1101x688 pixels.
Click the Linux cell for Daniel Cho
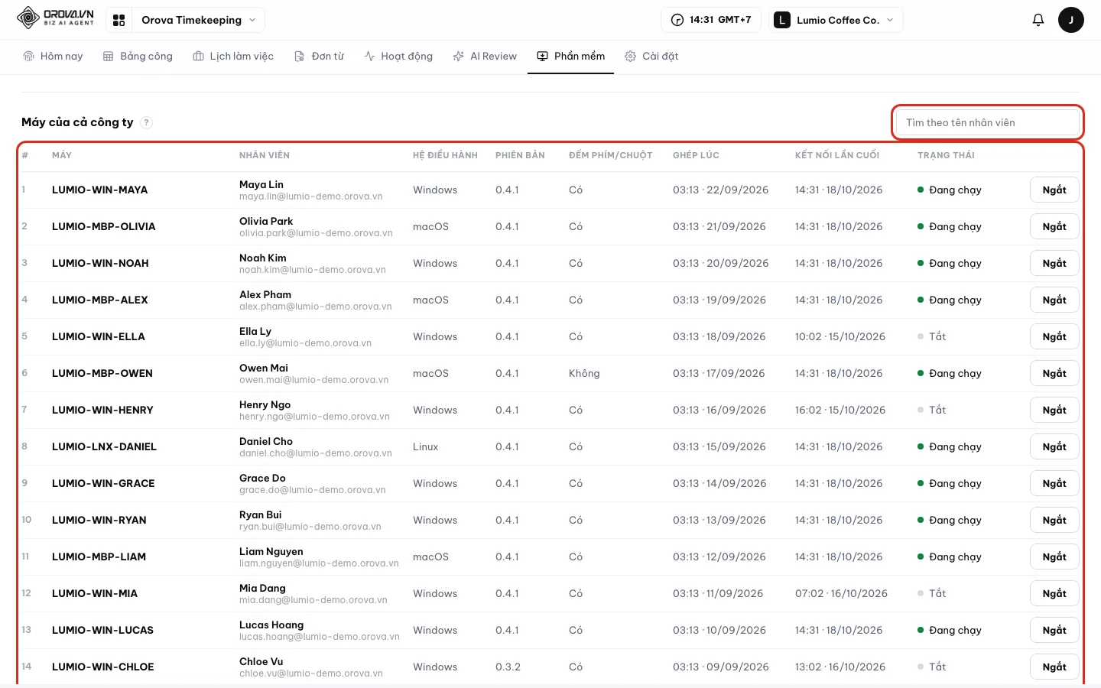426,447
